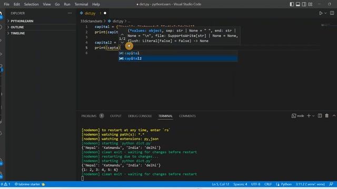Toggle primary side bar layout icon
The height and width of the screenshot is (189, 337).
click(x=292, y=4)
